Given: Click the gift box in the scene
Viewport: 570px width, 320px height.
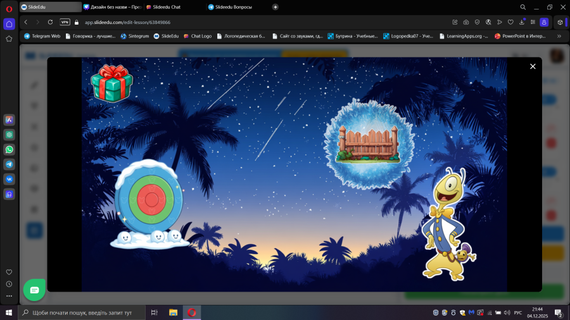Looking at the screenshot, I should 111,82.
